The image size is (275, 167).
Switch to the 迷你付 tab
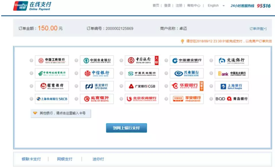(x=98, y=159)
